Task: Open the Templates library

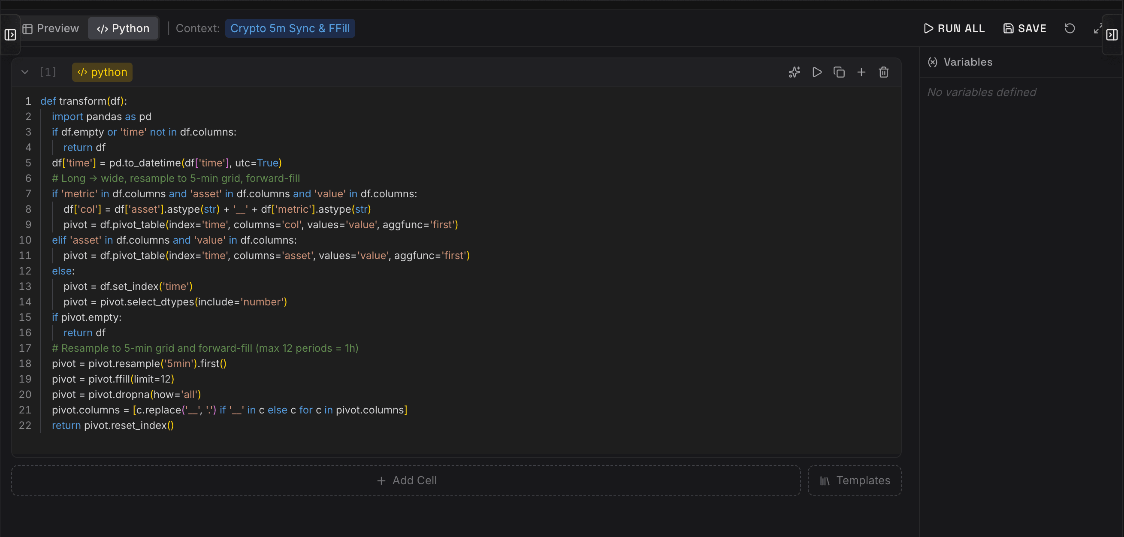Action: click(x=854, y=480)
